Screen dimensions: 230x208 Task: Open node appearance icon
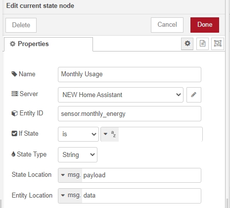click(218, 44)
